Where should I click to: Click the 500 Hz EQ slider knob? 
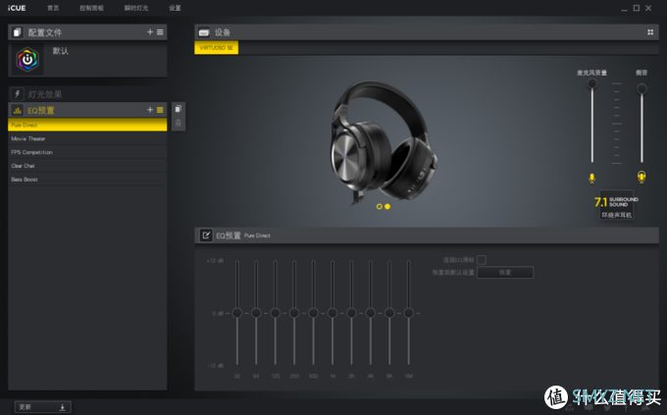[313, 313]
